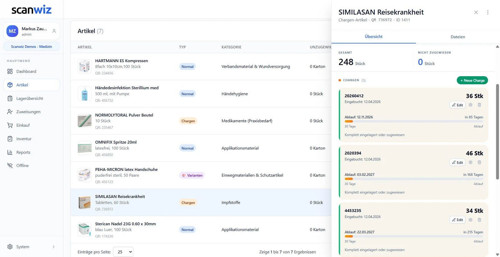Click the TYP column header
The width and height of the screenshot is (500, 257).
coord(182,47)
